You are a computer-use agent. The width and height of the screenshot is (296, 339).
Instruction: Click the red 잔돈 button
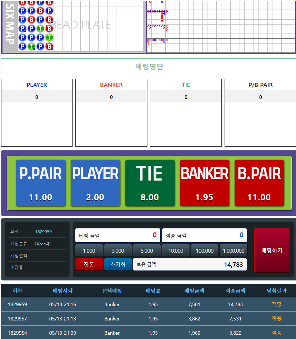point(89,264)
